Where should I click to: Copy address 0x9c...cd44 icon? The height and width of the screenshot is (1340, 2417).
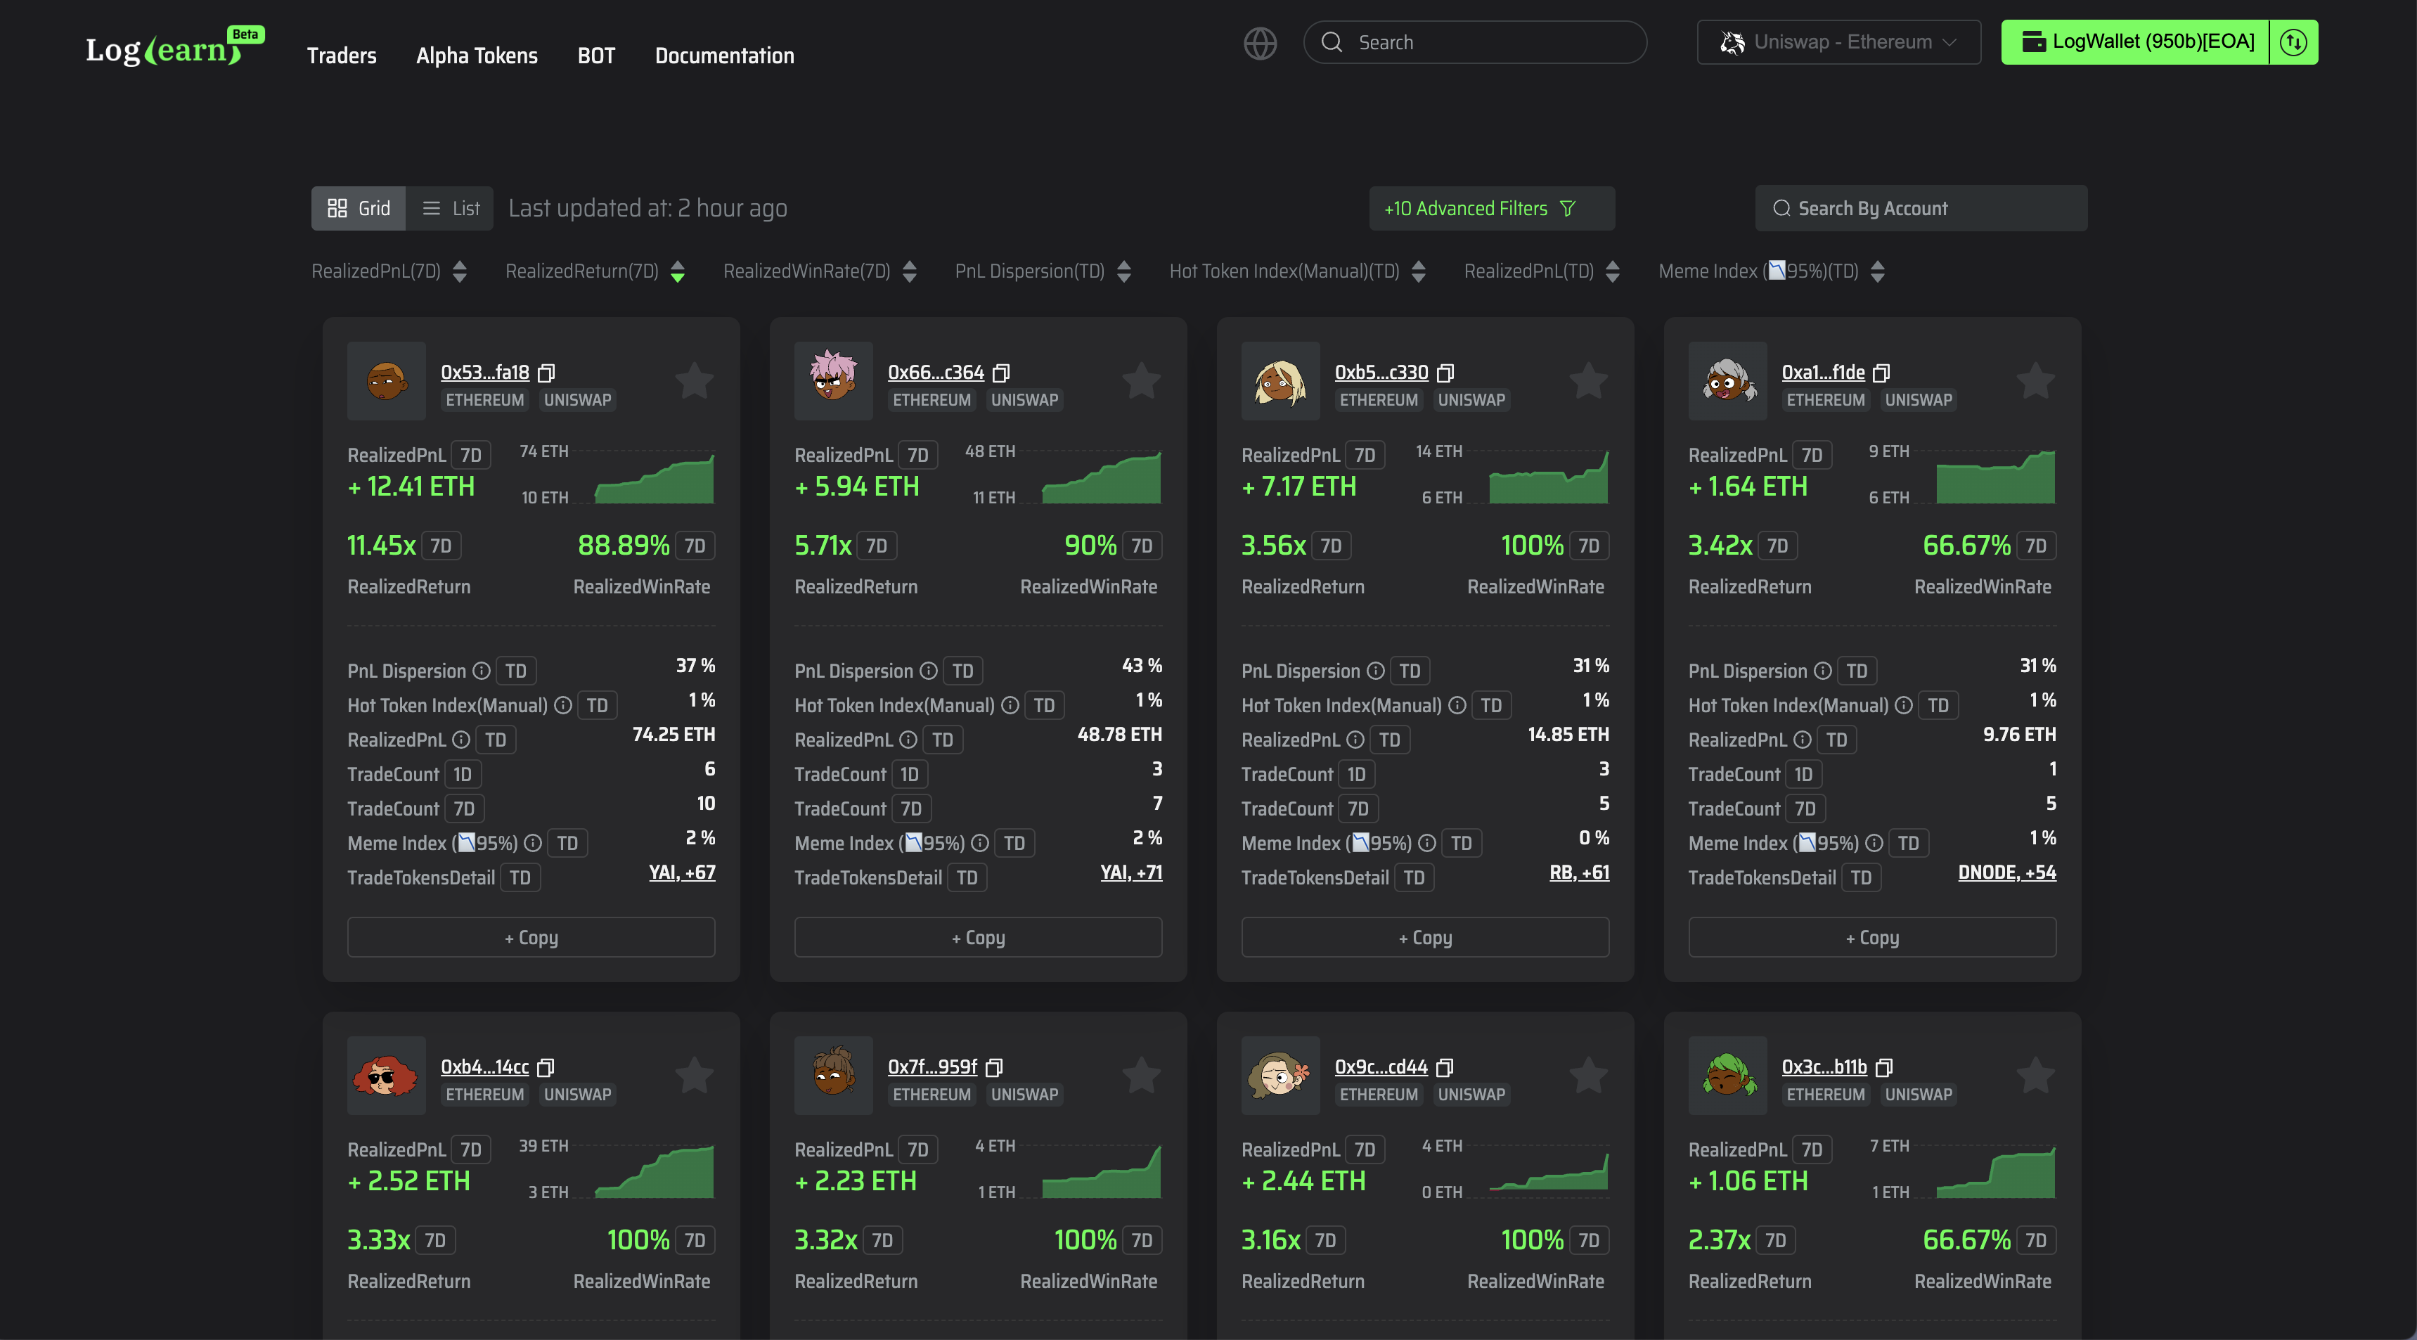point(1445,1067)
